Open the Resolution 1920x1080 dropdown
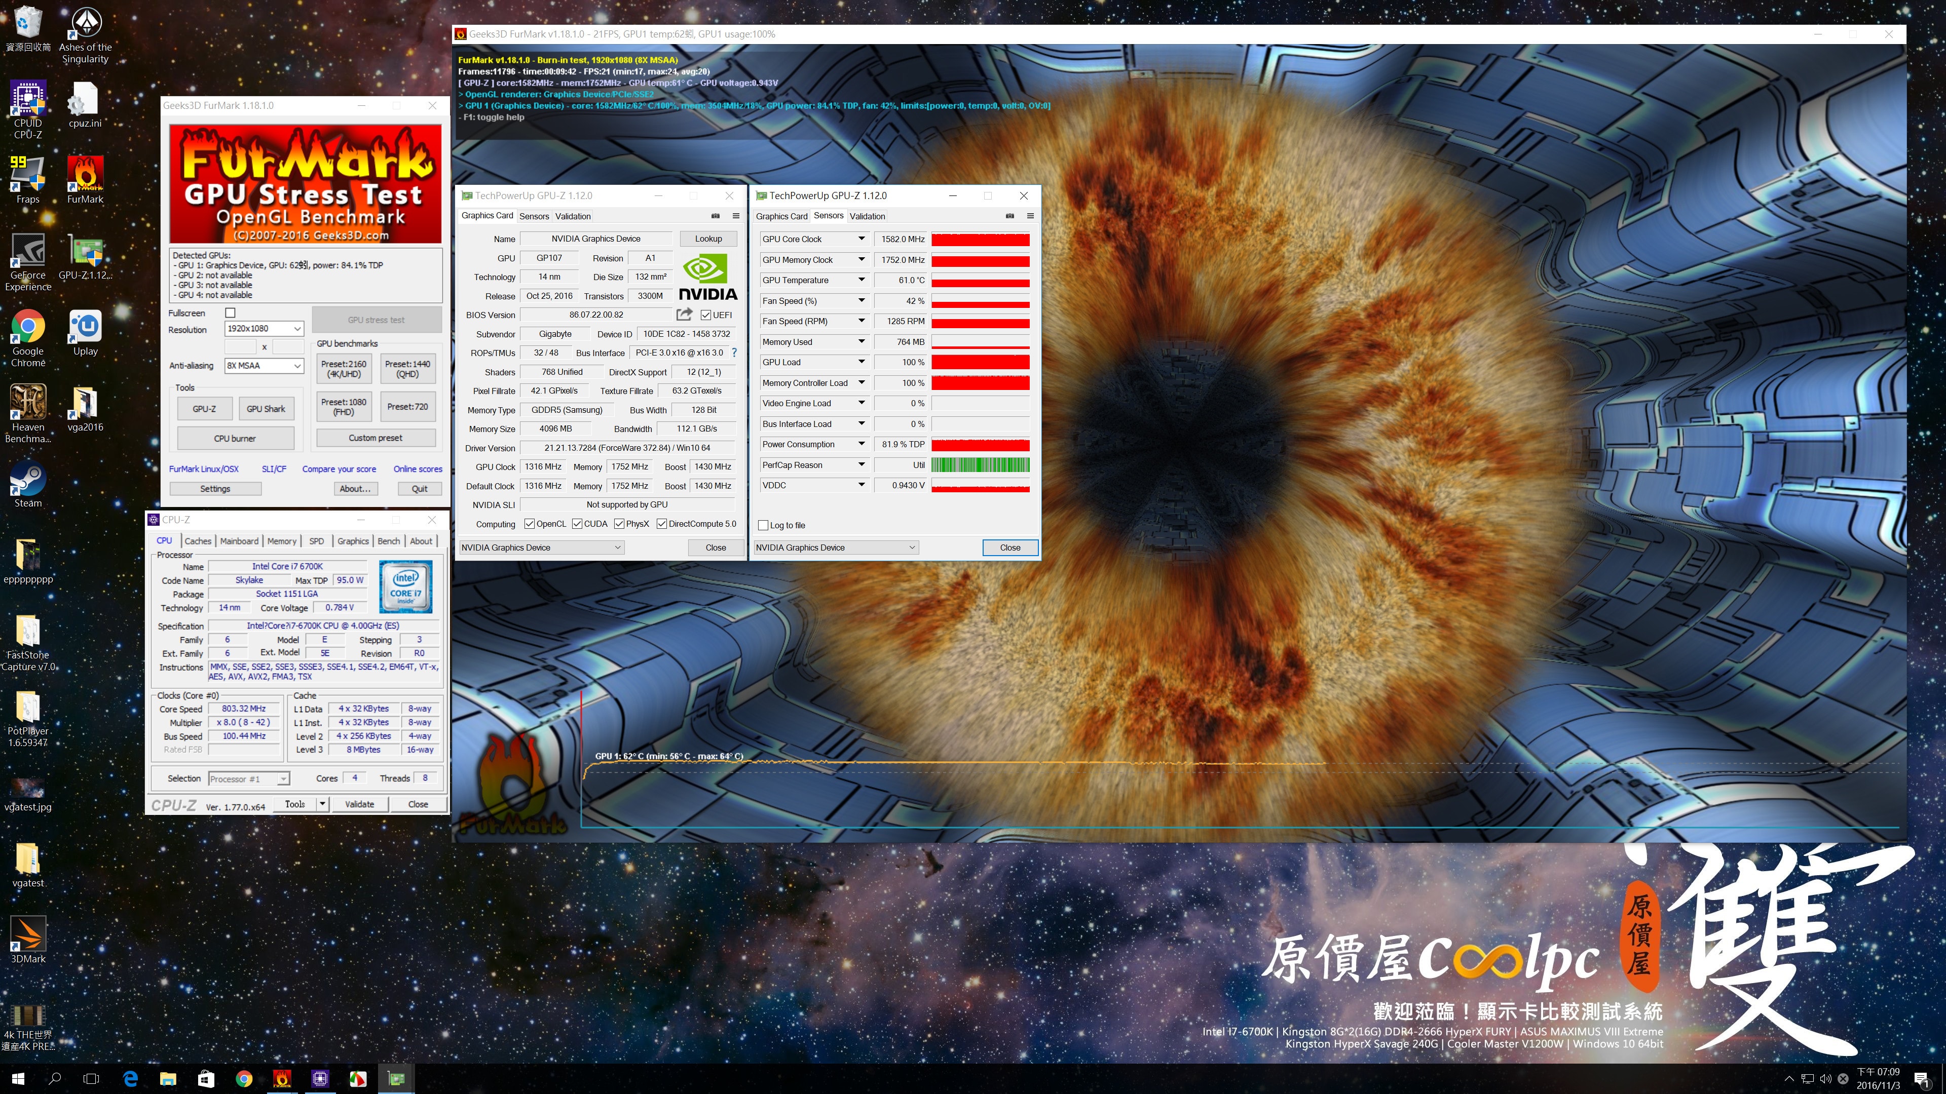The width and height of the screenshot is (1946, 1094). coord(265,328)
